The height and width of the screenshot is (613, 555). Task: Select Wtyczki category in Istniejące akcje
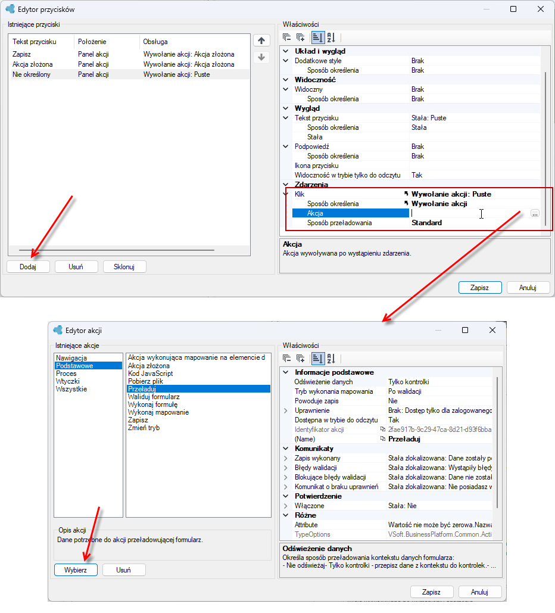[68, 381]
